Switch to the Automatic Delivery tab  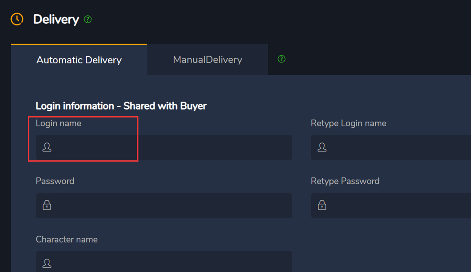[79, 60]
